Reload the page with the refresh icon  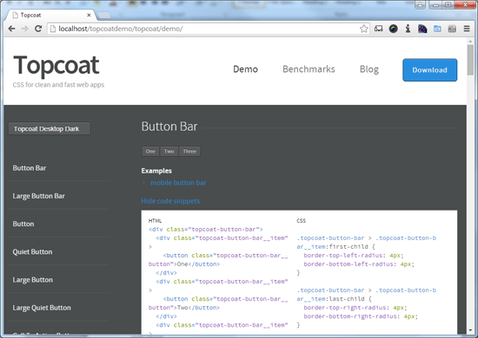pyautogui.click(x=38, y=29)
